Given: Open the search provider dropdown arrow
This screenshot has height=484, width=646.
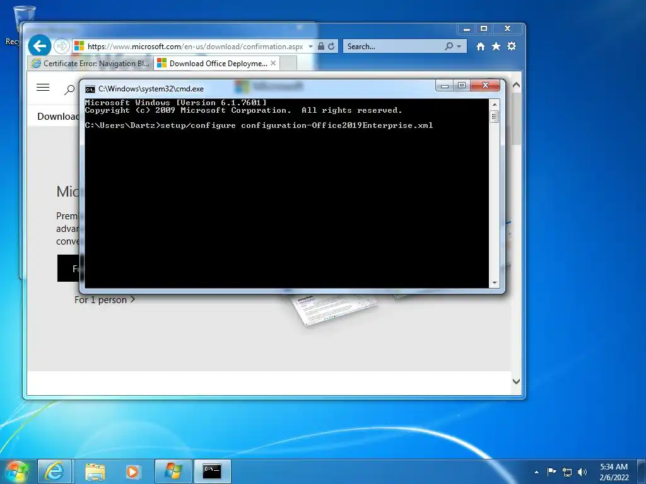Looking at the screenshot, I should (x=459, y=47).
